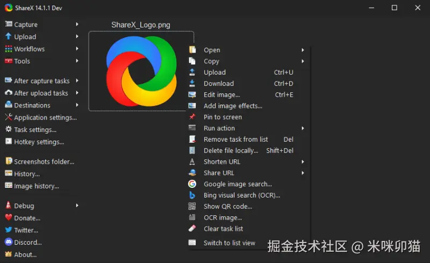This screenshot has height=263, width=430.
Task: Click the blue Upload arrow icon in the sidebar
Action: click(x=9, y=36)
